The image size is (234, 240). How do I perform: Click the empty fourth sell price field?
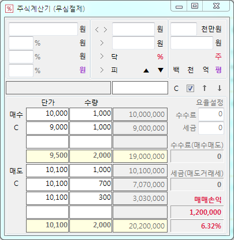(x=47, y=212)
